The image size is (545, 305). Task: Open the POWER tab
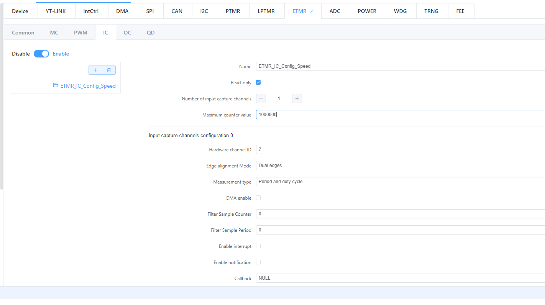(x=367, y=11)
